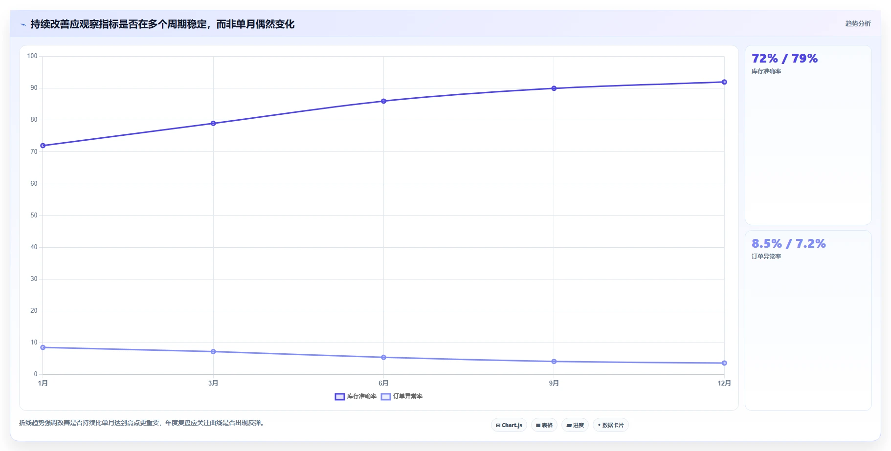Viewport: 891px width, 451px height.
Task: Click the 库存准确率 data point at 1月
Action: 43,146
